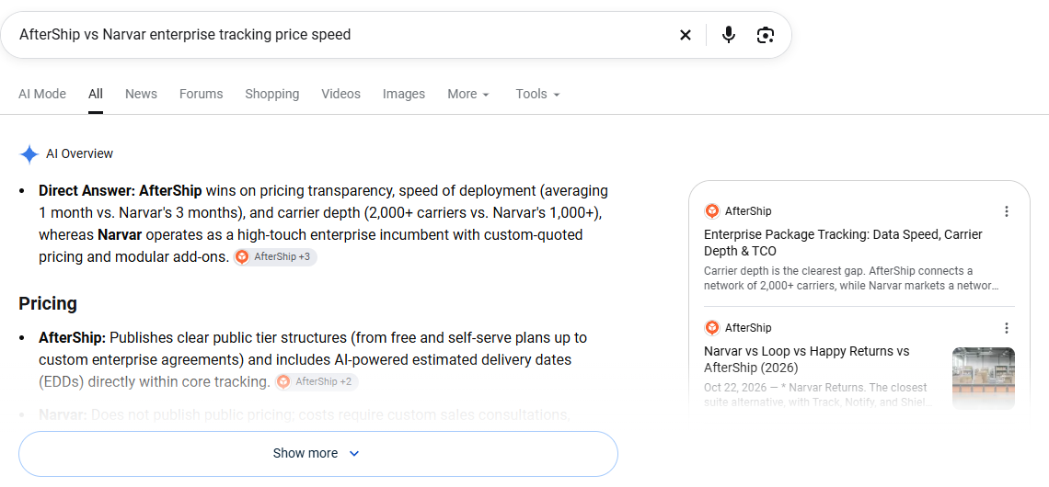Go to the Shopping tab
Screen dimensions: 1049x487
pyautogui.click(x=272, y=95)
